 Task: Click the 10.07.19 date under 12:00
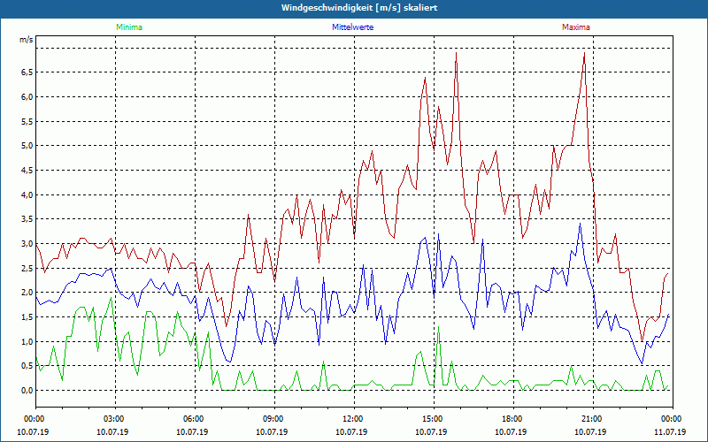351,431
